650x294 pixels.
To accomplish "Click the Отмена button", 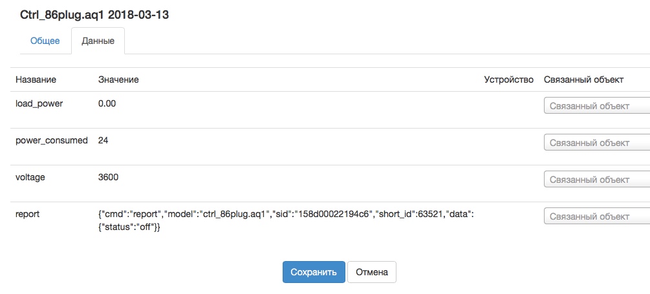I will (371, 272).
